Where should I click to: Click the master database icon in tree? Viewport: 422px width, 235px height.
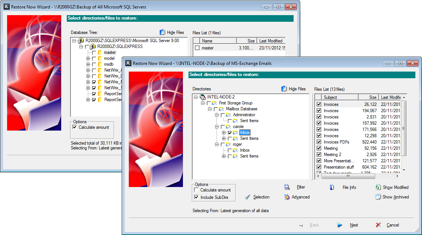click(100, 52)
